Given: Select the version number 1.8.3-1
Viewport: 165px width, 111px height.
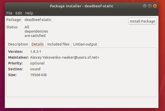Looking at the screenshot, I should point(35,52).
